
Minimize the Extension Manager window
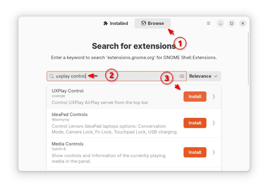click(x=221, y=23)
